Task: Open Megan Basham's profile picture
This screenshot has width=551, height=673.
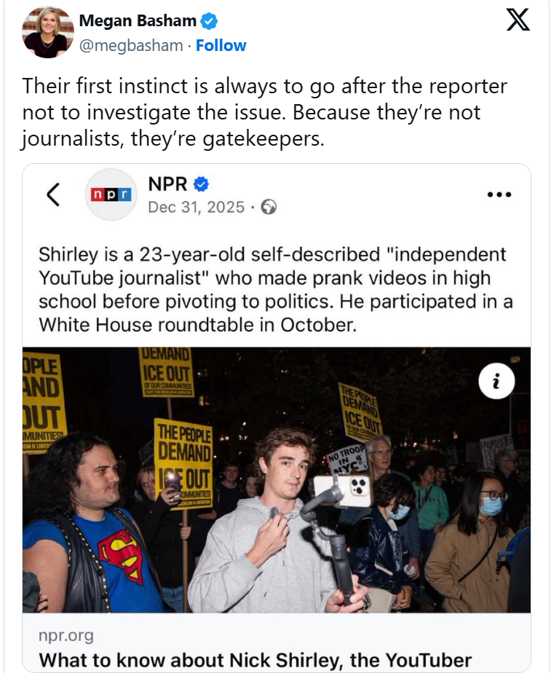Action: [49, 33]
